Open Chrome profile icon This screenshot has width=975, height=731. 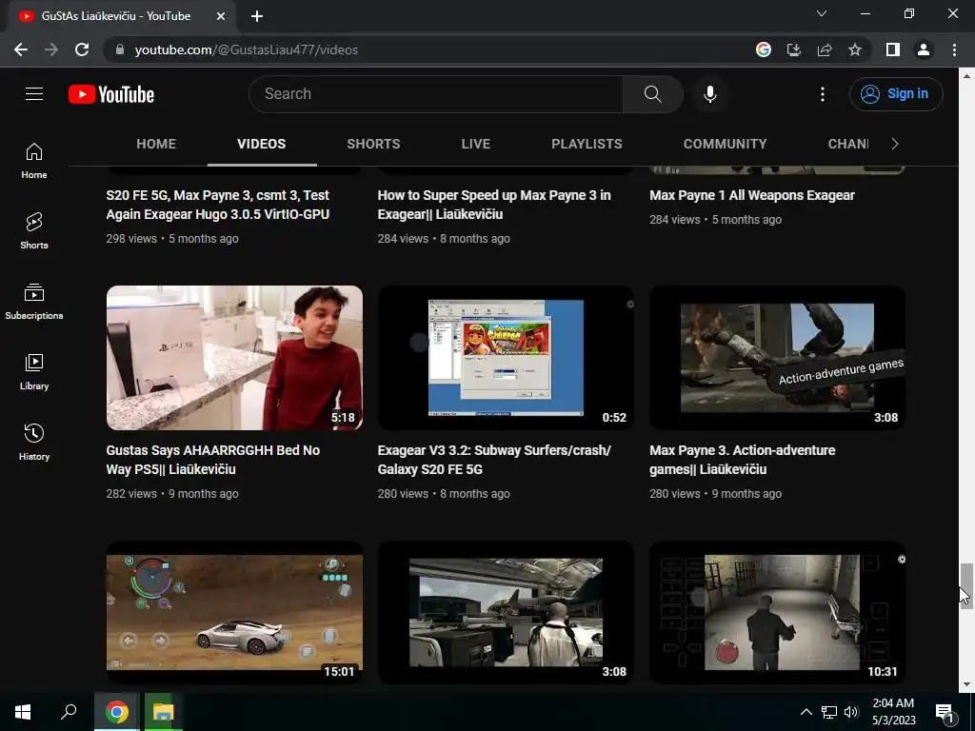pyautogui.click(x=924, y=49)
